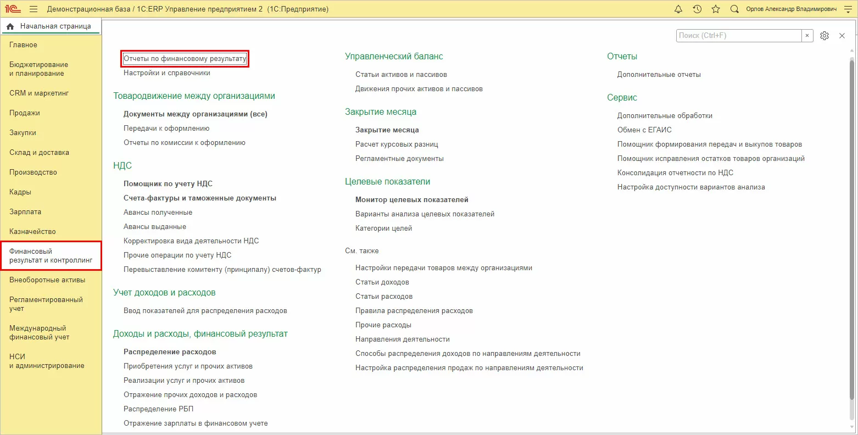Image resolution: width=858 pixels, height=435 pixels.
Task: Focus the Поиск (Ctrl+F) search field
Action: [739, 36]
